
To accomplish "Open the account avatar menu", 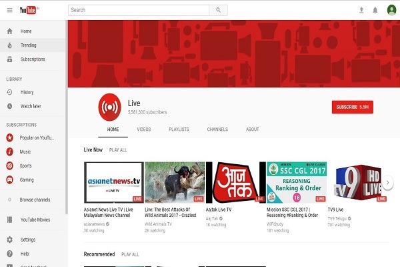I will pos(391,10).
